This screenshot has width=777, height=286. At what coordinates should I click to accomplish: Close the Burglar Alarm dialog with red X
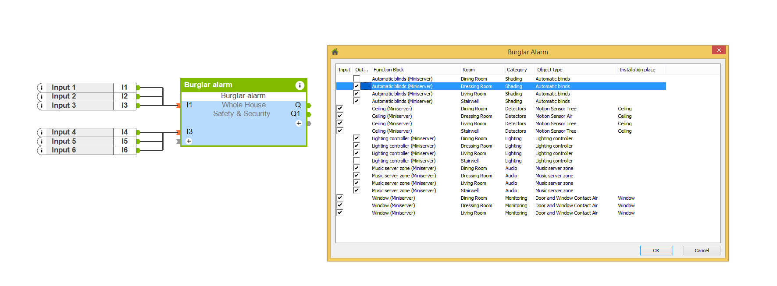point(719,50)
